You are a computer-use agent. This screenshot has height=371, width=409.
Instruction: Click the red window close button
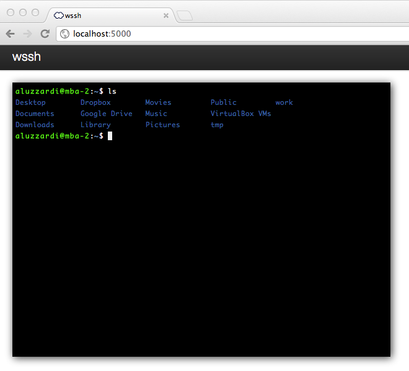(x=11, y=12)
